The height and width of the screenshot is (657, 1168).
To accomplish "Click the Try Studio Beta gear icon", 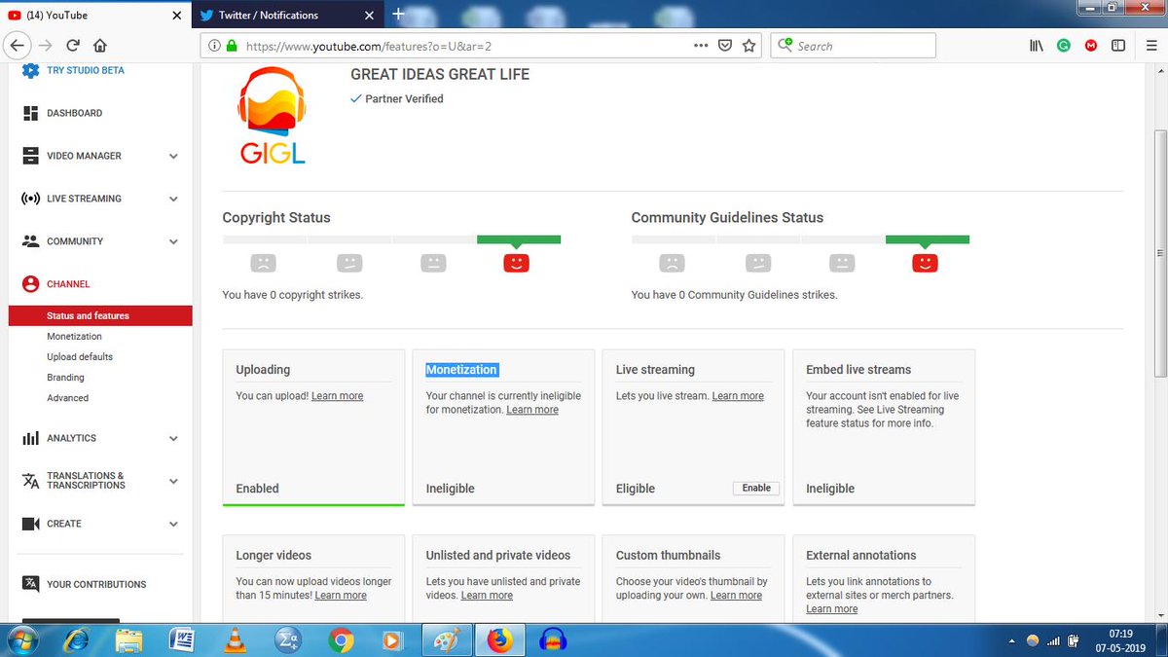I will click(30, 70).
